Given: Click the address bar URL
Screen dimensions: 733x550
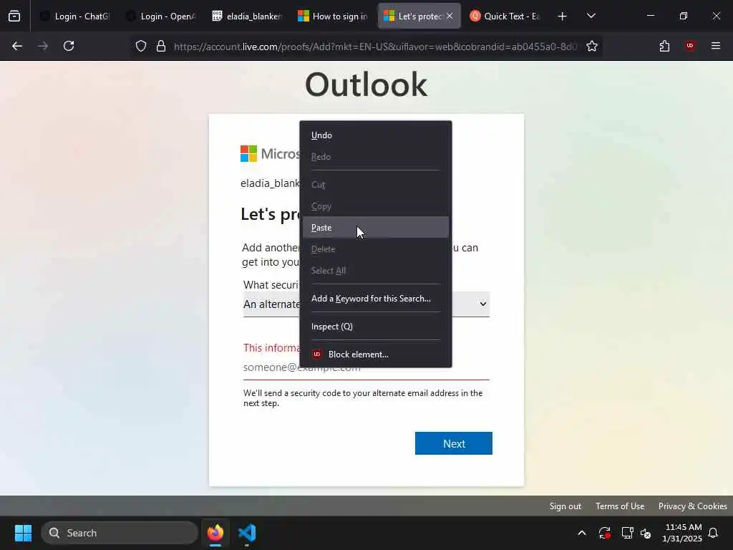Looking at the screenshot, I should (x=375, y=47).
